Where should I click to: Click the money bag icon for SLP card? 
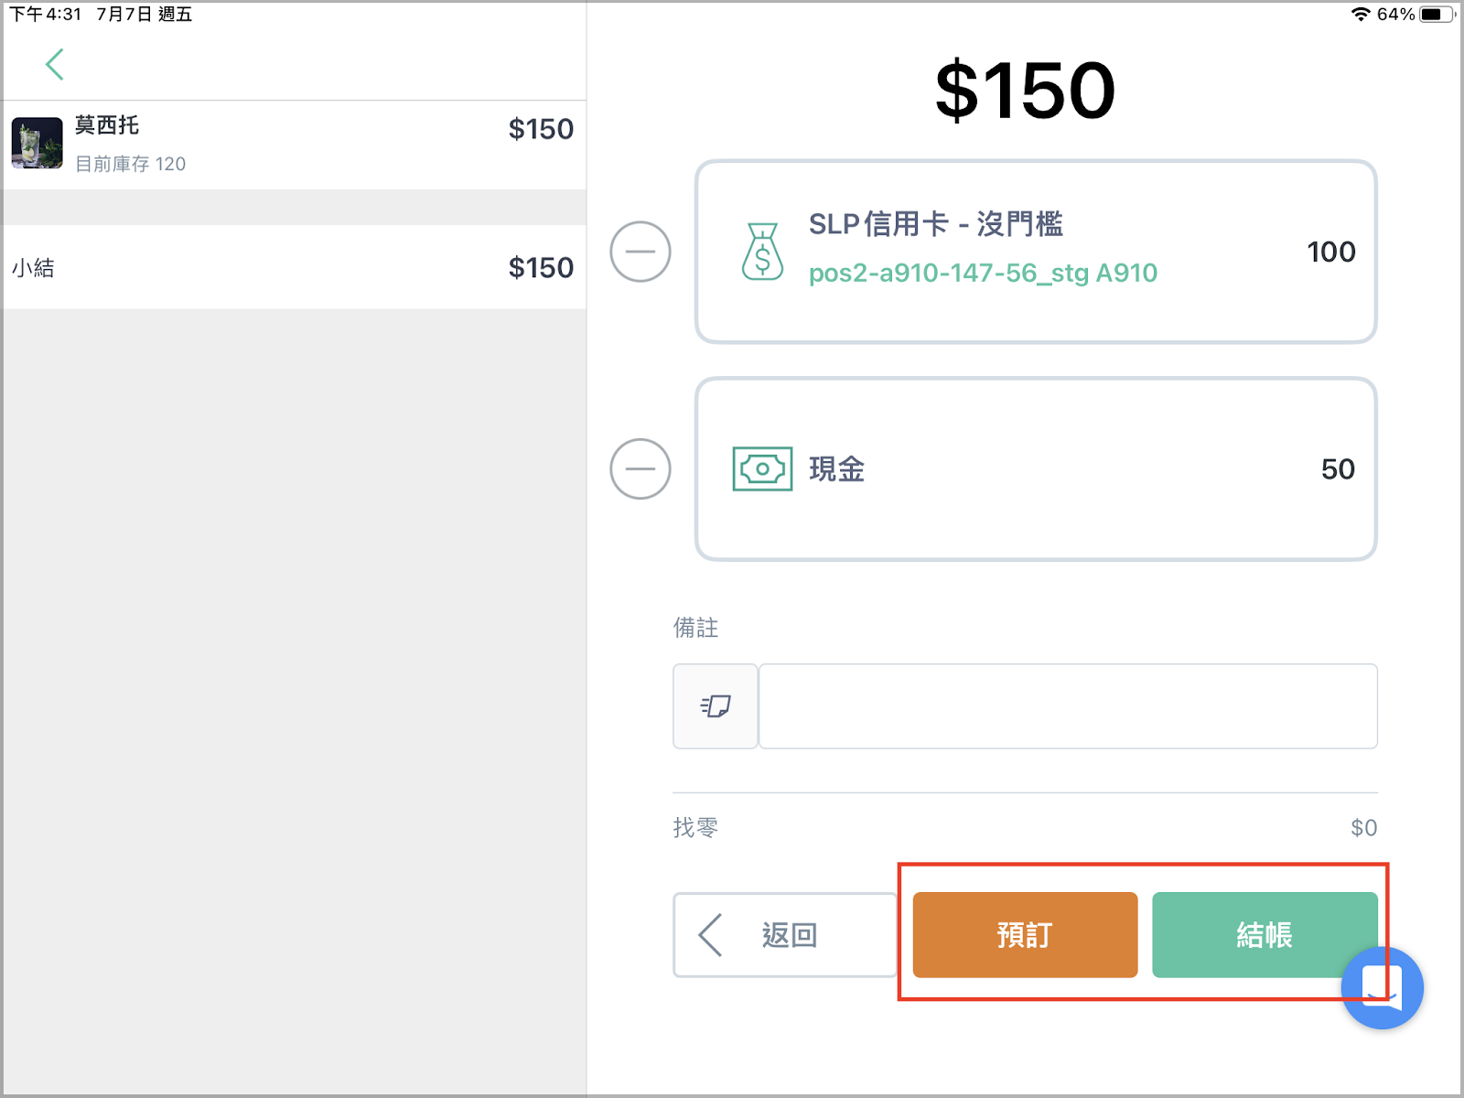(762, 252)
